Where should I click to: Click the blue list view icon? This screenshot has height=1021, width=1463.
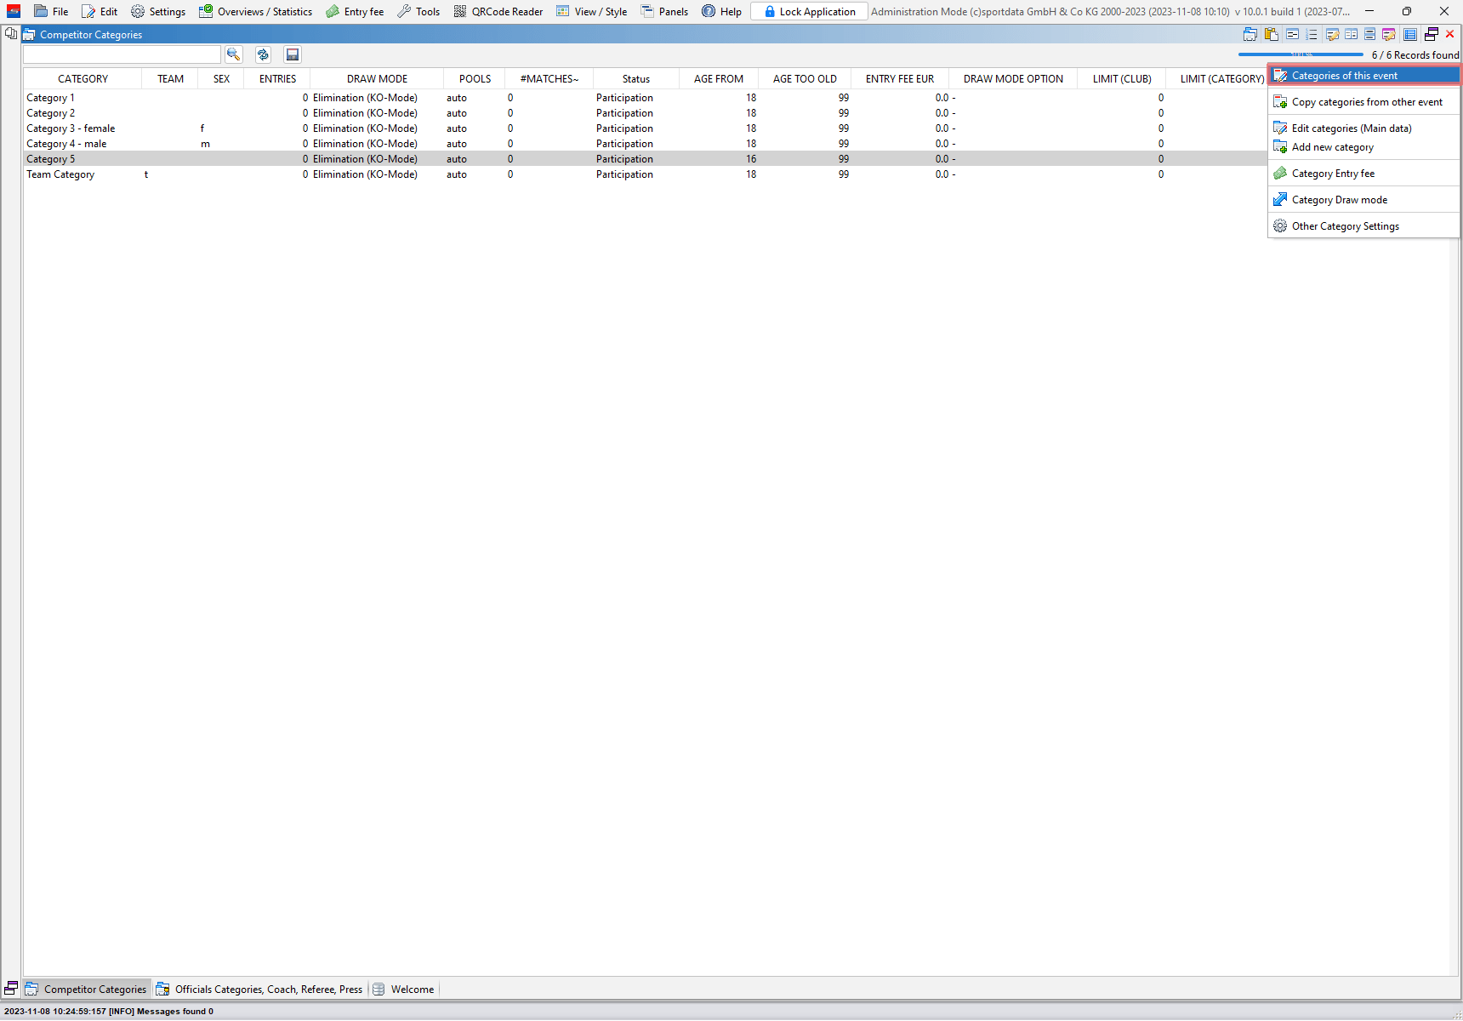pos(1410,35)
